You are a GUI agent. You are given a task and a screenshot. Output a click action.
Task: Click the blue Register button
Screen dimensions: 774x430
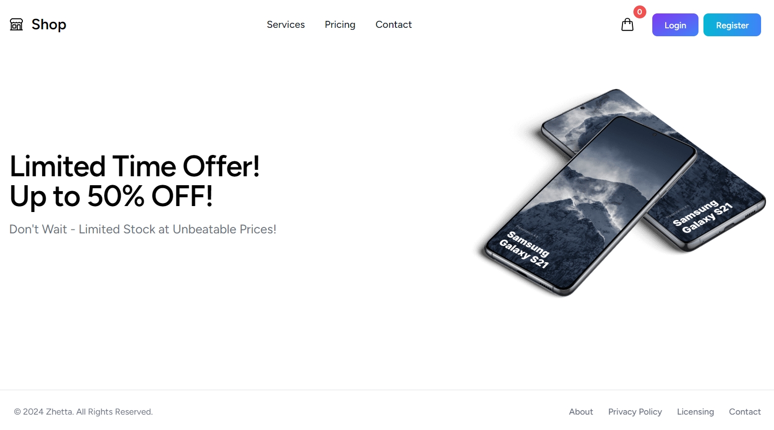coord(732,25)
